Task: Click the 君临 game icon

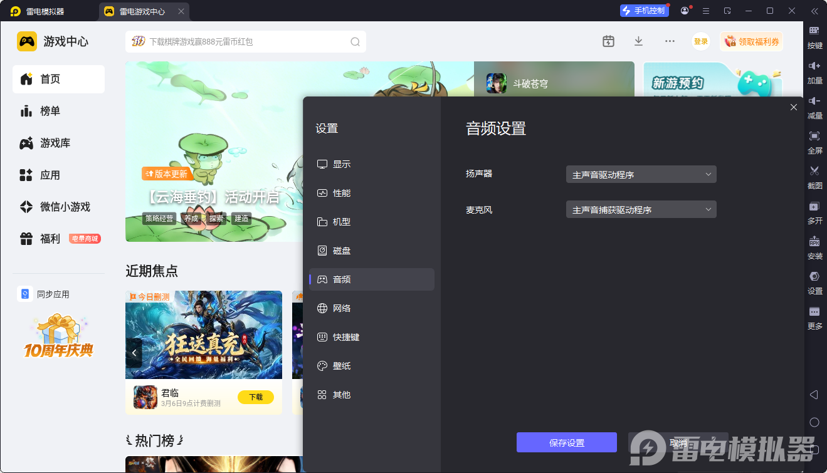Action: [x=145, y=397]
